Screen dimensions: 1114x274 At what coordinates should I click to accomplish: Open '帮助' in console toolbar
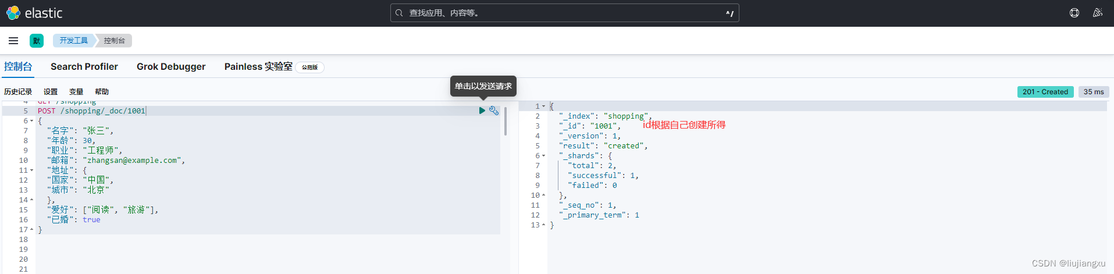[102, 91]
